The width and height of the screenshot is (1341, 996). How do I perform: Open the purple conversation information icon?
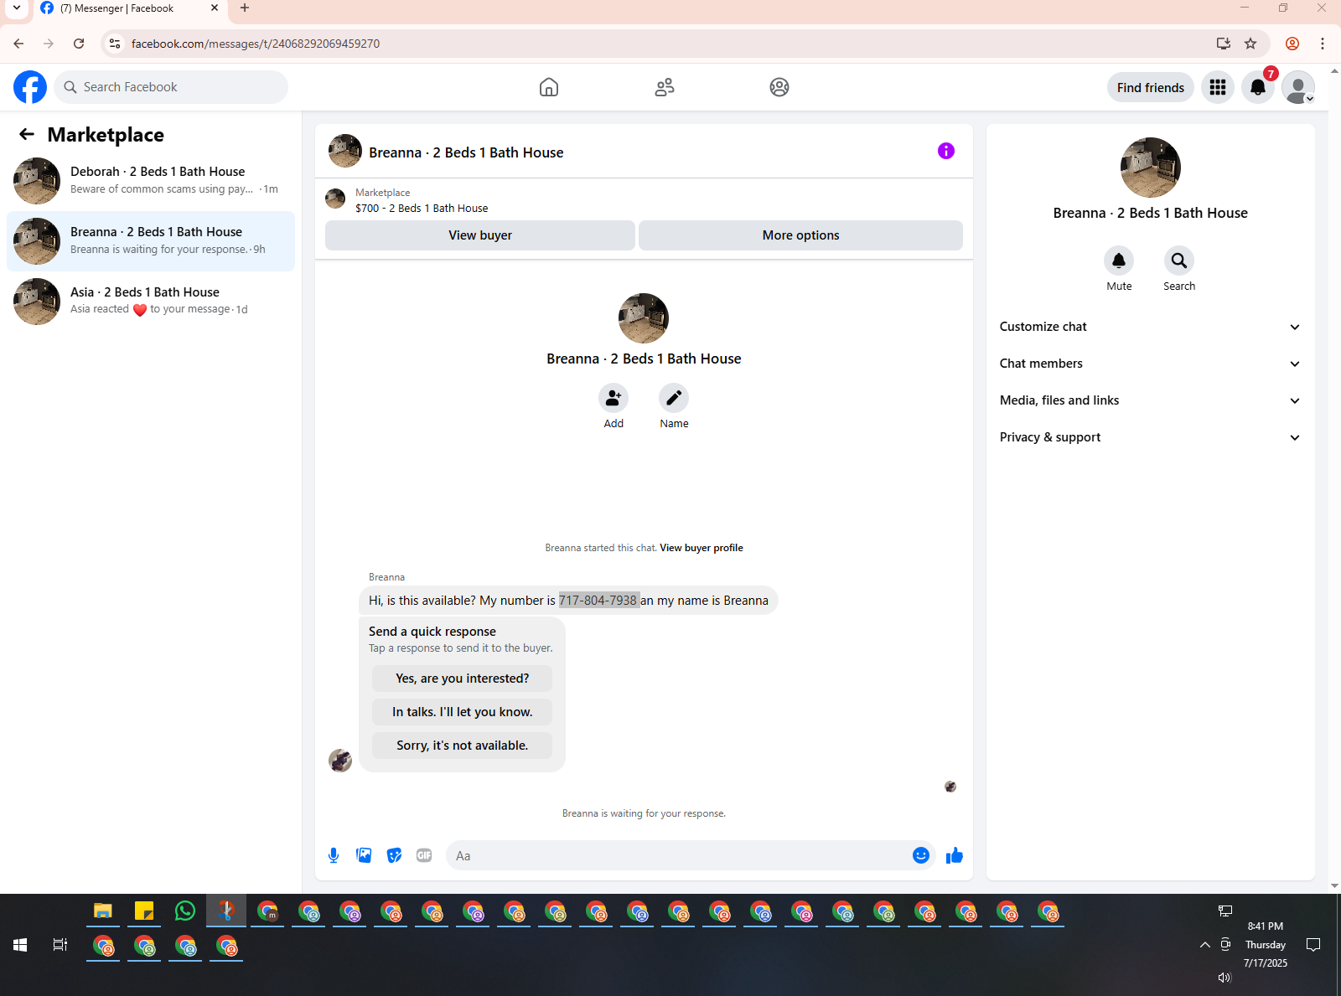946,151
